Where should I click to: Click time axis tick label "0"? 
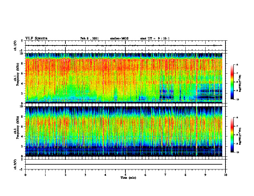(x=25, y=175)
